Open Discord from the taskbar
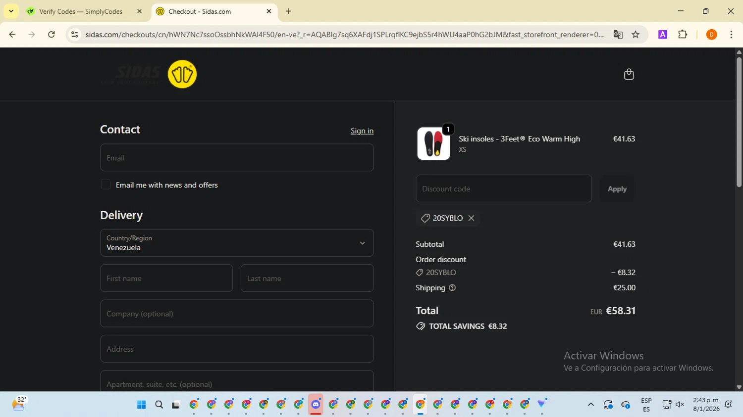Screen dimensions: 743x417 click(316, 405)
